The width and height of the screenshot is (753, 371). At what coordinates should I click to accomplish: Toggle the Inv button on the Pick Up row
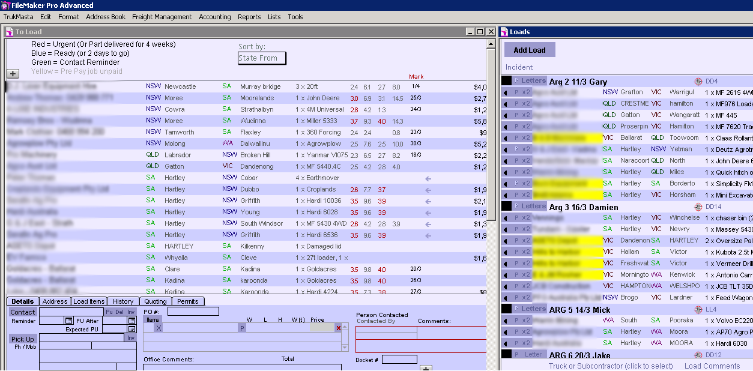(131, 338)
